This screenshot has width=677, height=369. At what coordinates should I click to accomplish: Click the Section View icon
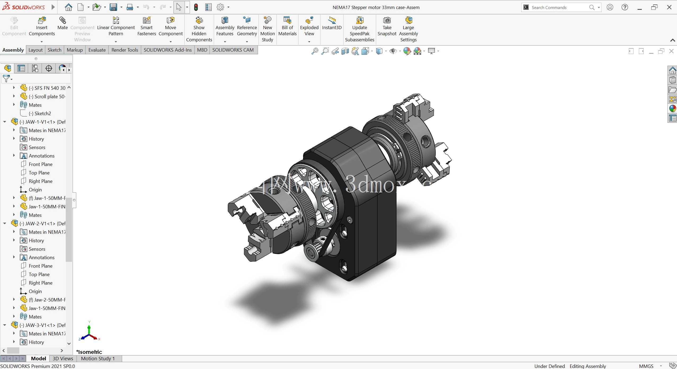345,51
